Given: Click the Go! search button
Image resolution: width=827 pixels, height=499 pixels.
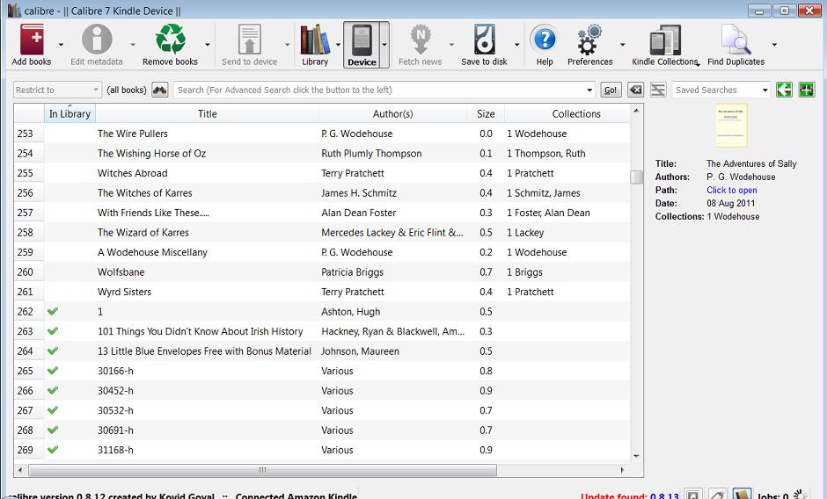Looking at the screenshot, I should coord(611,90).
